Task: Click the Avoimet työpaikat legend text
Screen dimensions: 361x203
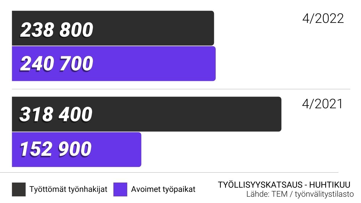Action: (x=163, y=189)
